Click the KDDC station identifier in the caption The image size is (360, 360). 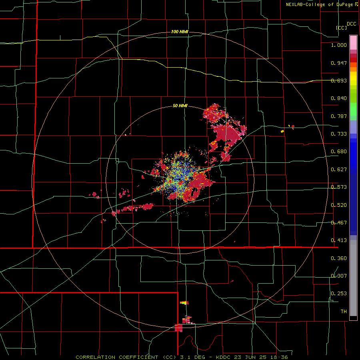tap(223, 357)
